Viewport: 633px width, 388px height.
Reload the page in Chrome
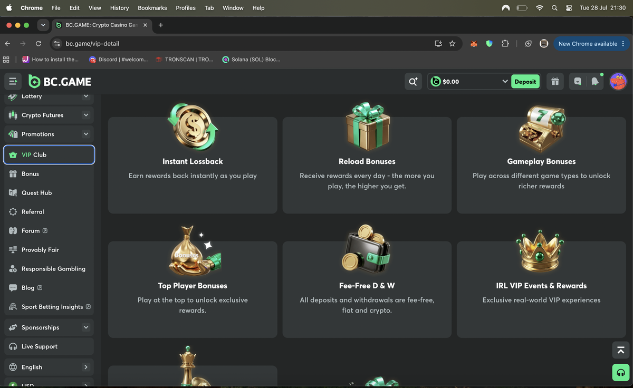pyautogui.click(x=39, y=44)
